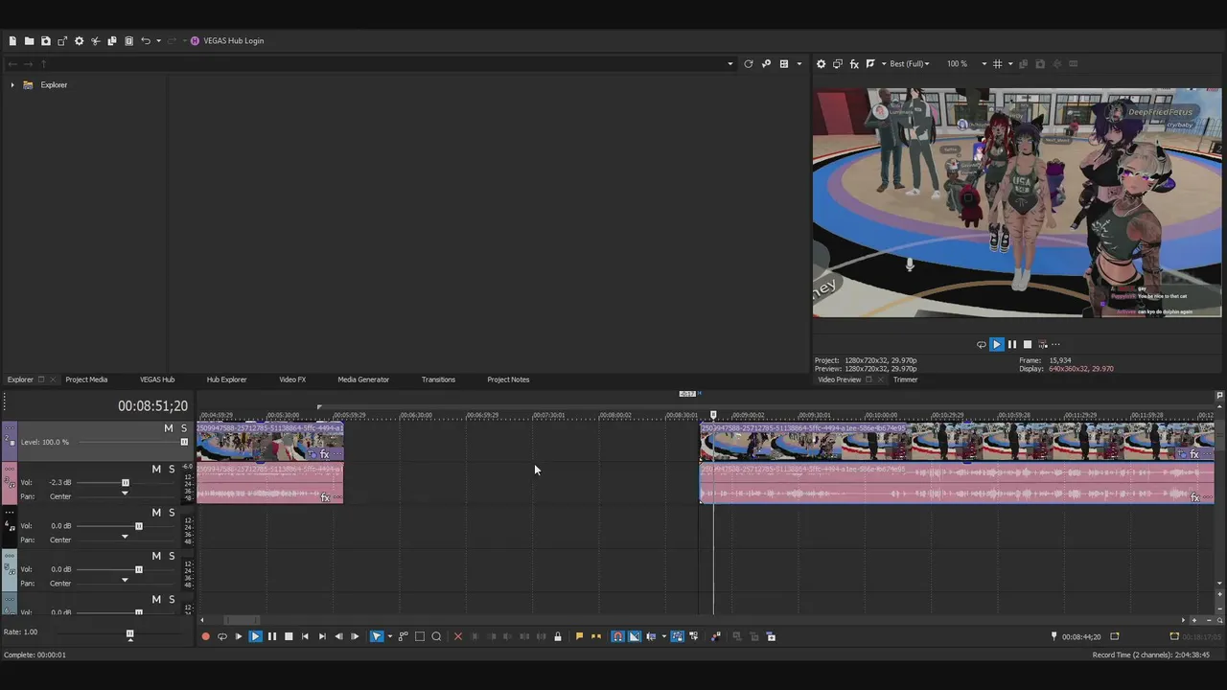Click the Rate 1.00 slider handle
This screenshot has width=1227, height=690.
[130, 634]
